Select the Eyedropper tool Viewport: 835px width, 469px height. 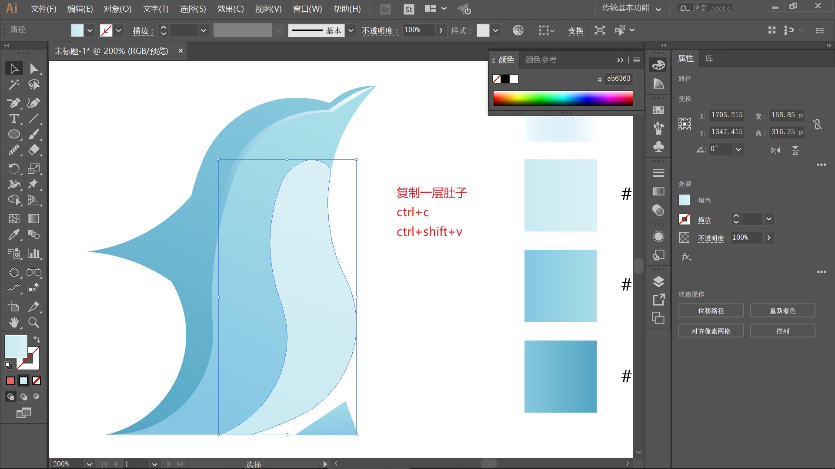coord(13,235)
